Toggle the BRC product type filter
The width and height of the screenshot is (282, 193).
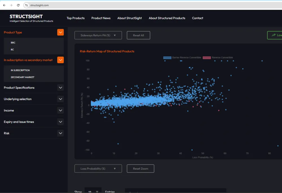(x=13, y=43)
